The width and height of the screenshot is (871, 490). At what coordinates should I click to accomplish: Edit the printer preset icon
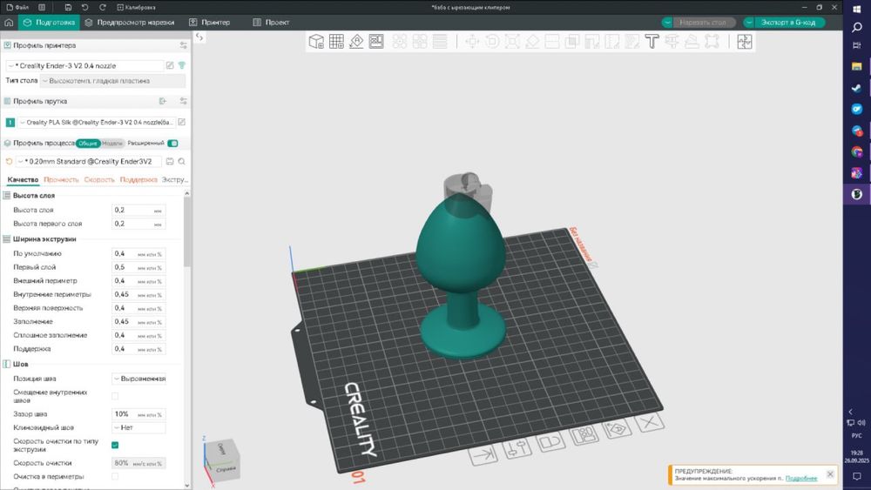[170, 65]
